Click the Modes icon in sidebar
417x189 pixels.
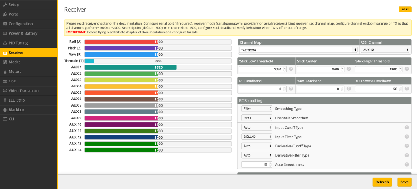pos(5,62)
